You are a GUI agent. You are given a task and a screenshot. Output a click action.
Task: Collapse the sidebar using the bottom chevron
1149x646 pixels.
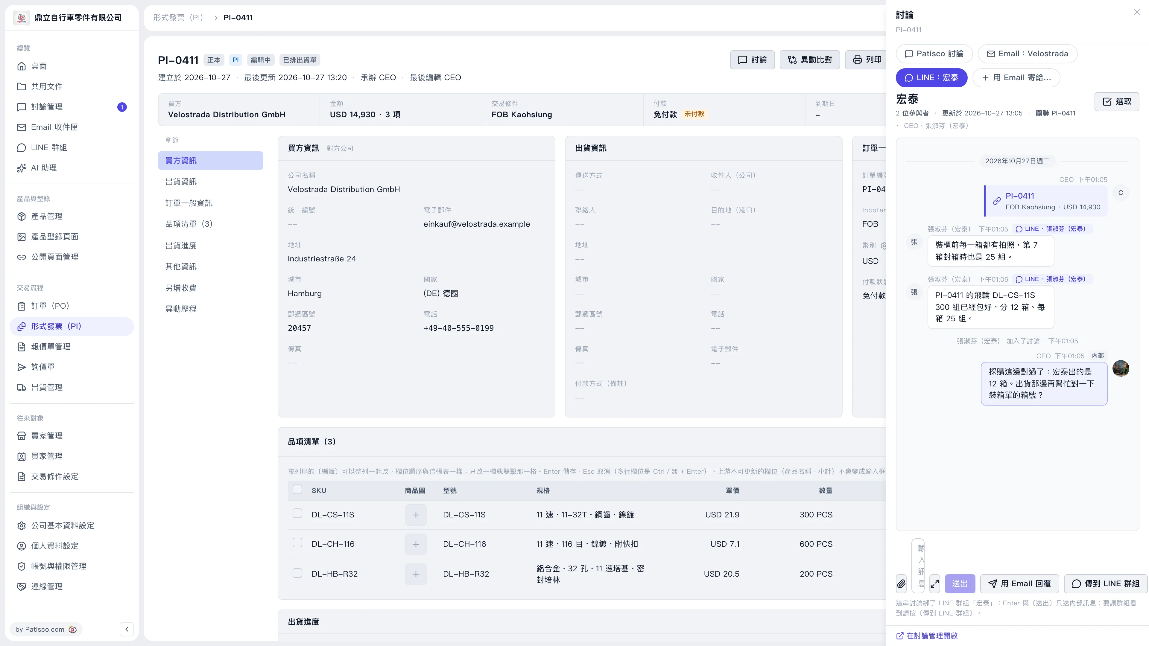tap(127, 629)
